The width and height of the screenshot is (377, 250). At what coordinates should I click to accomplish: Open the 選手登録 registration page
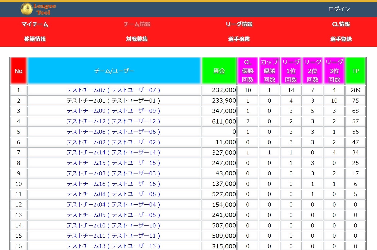[x=341, y=39]
